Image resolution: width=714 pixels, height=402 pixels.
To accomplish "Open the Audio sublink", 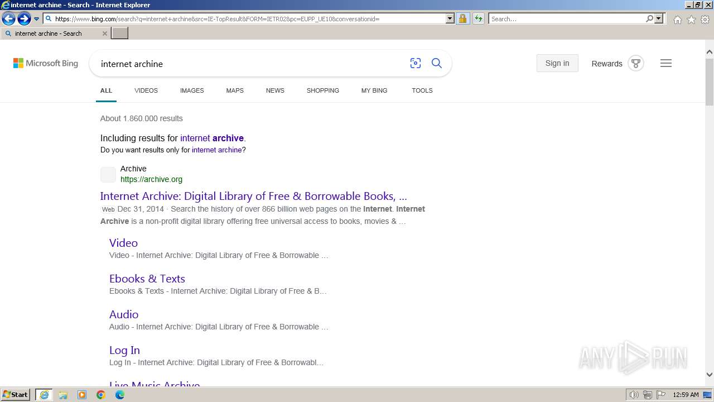I will (124, 314).
